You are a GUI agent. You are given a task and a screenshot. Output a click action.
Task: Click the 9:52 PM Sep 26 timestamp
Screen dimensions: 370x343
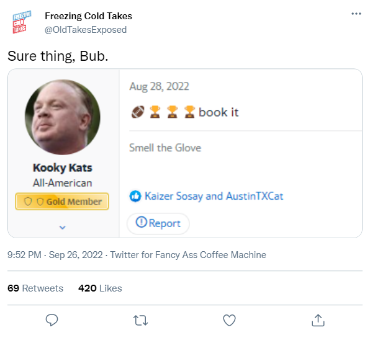pyautogui.click(x=55, y=255)
